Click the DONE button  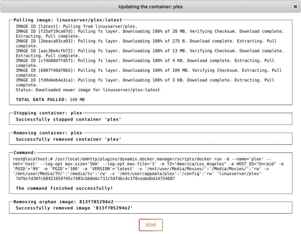(151, 225)
